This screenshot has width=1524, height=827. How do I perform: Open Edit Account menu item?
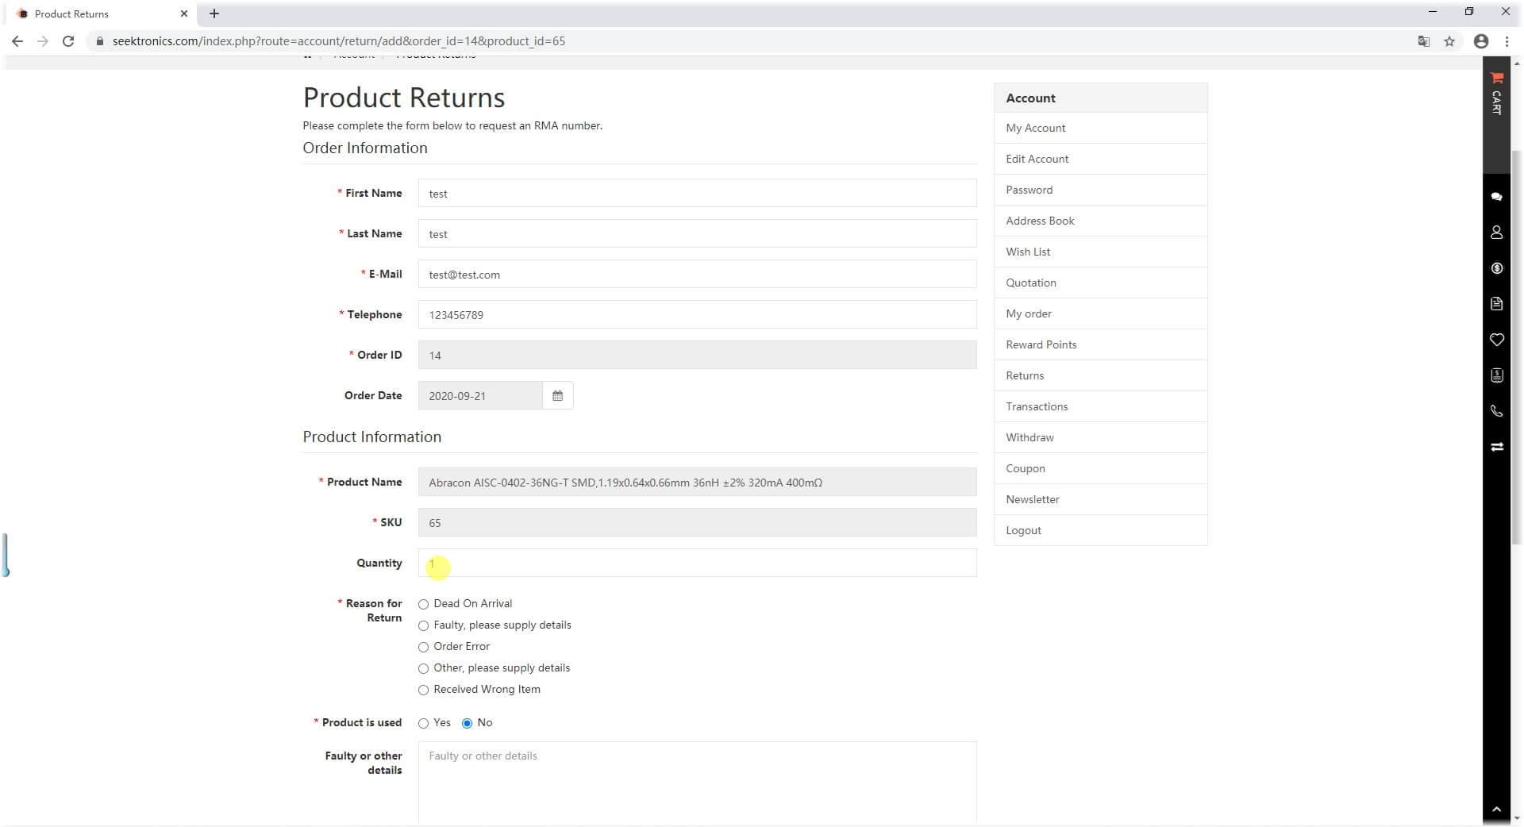[1100, 159]
